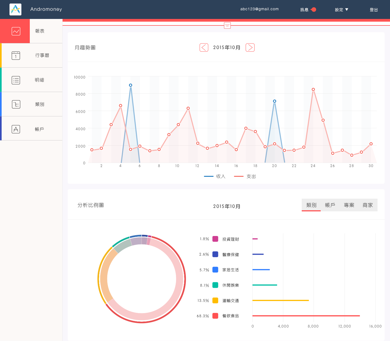The image size is (390, 341).
Task: Click the income peak point on day 5
Action: tap(131, 85)
